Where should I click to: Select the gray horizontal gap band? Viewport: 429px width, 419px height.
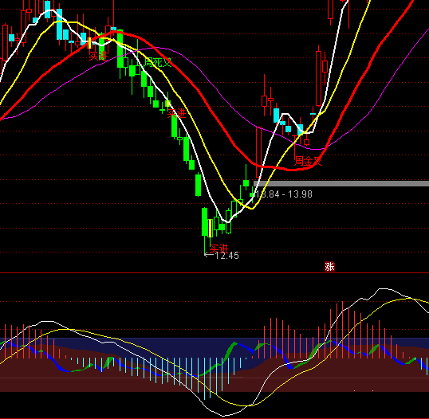click(x=341, y=183)
